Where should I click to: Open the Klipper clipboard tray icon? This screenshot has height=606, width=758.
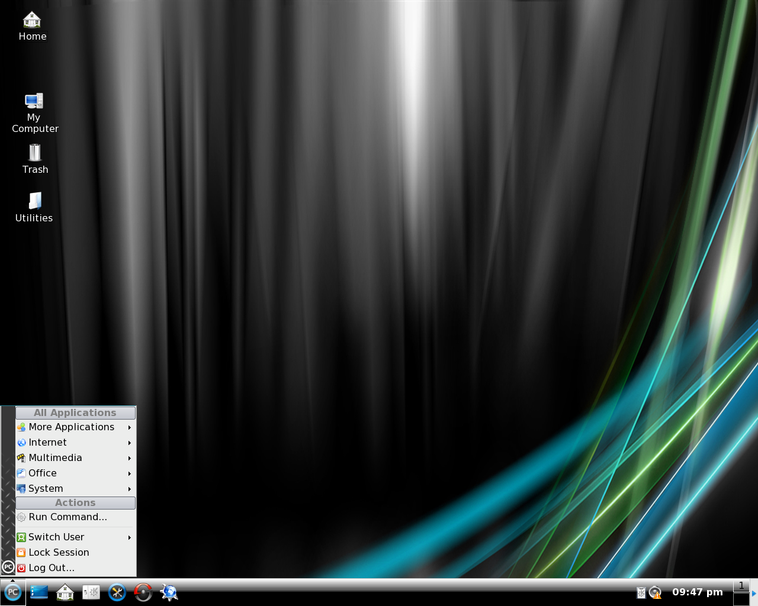coord(641,592)
